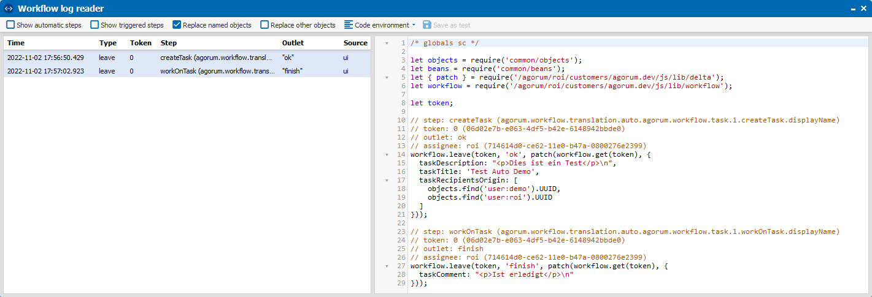Minimize the Workflow log reader window
The image size is (872, 297).
coord(852,9)
